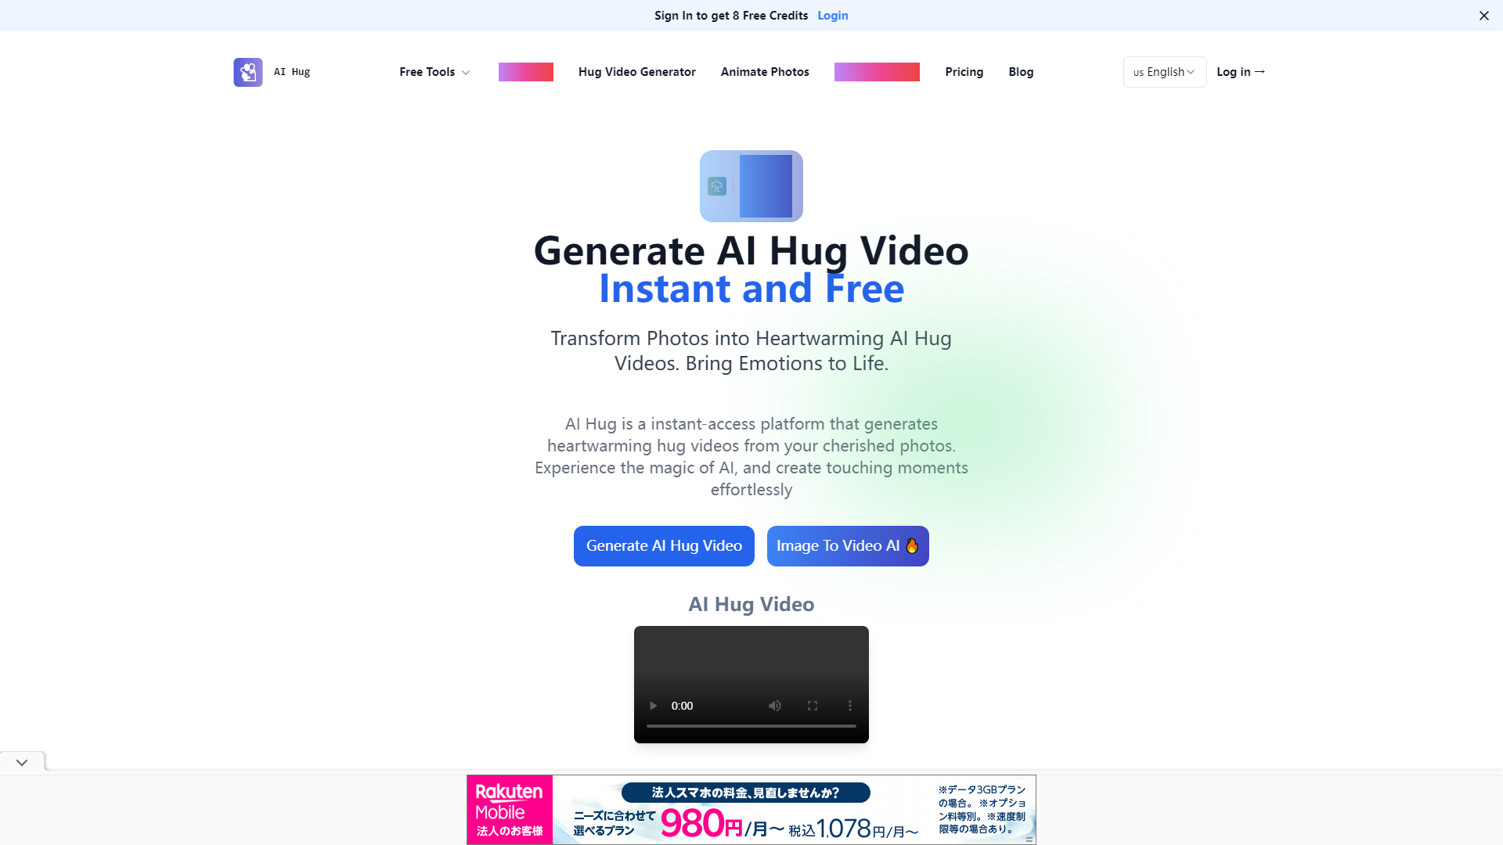Click the Image To Video AI fire icon

click(913, 546)
